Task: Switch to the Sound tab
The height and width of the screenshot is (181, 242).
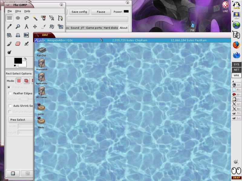Action: tap(75, 28)
